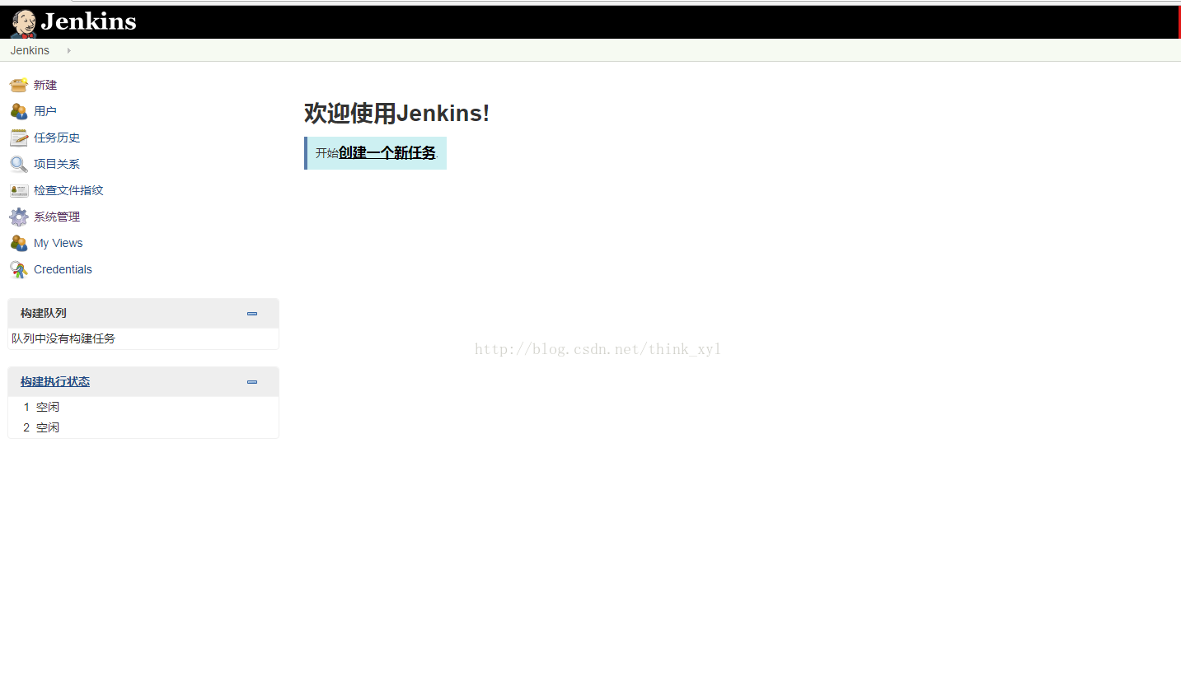Screen dimensions: 1181x681
Task: Click the Credentials keys icon
Action: 19,269
